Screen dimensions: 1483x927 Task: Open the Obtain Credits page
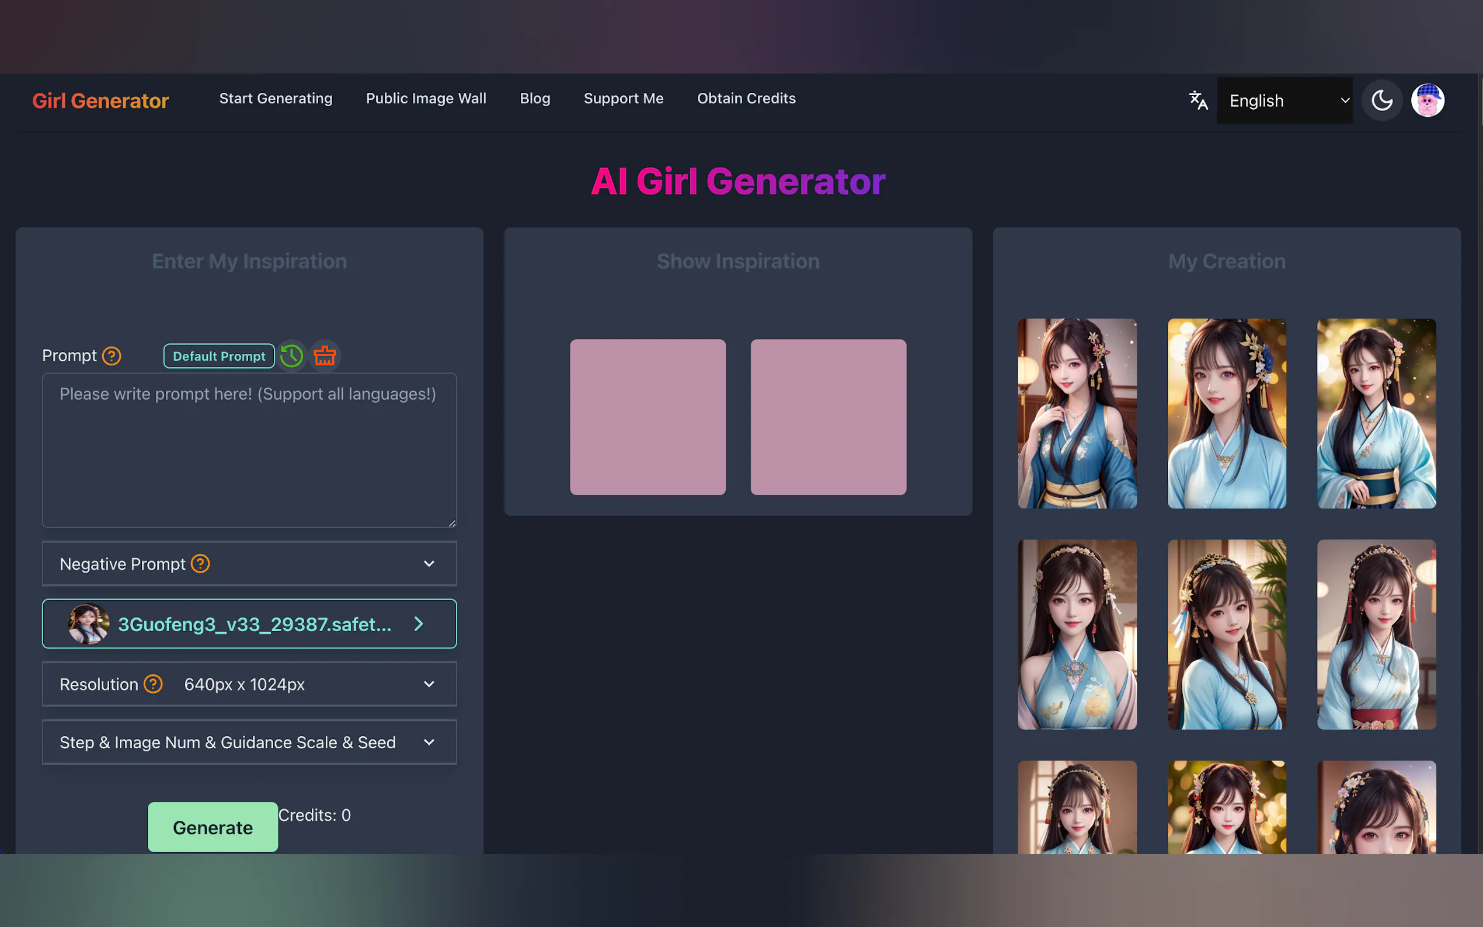746,98
